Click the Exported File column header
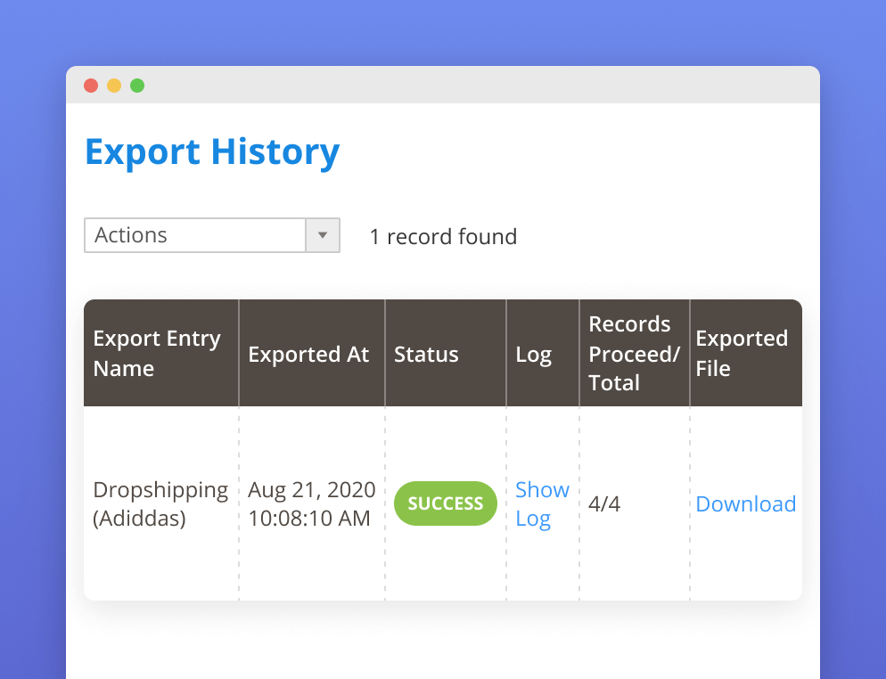The width and height of the screenshot is (886, 679). [x=742, y=353]
